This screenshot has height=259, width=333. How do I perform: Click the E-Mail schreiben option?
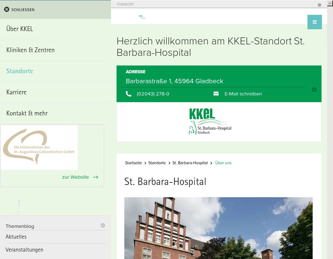[243, 94]
